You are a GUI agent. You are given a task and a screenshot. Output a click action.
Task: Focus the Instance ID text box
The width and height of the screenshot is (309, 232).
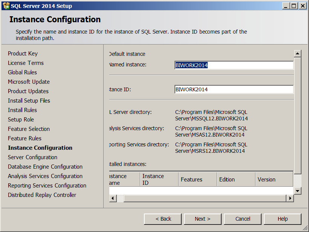point(234,89)
